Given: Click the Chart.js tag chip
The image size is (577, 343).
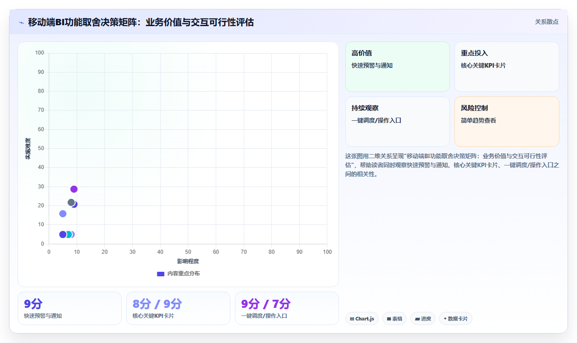Looking at the screenshot, I should coord(362,319).
